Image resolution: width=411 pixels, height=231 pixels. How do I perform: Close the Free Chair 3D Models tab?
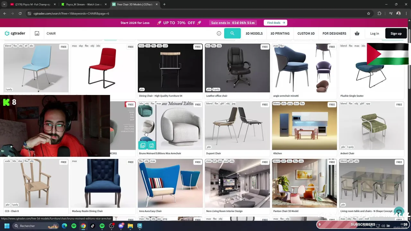pyautogui.click(x=157, y=4)
